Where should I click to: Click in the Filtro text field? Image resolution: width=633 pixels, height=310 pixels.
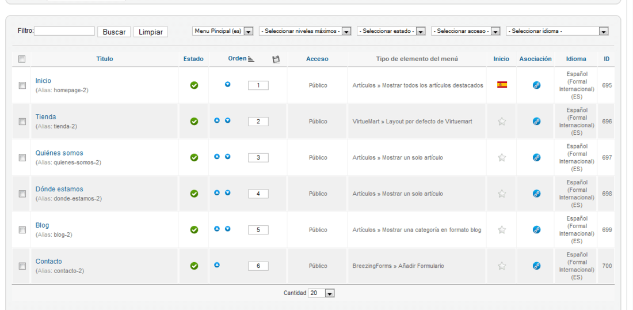64,31
